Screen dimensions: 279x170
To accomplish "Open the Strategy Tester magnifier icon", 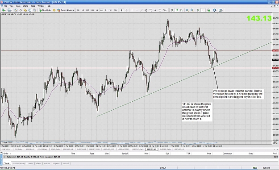I will [x=34, y=10].
